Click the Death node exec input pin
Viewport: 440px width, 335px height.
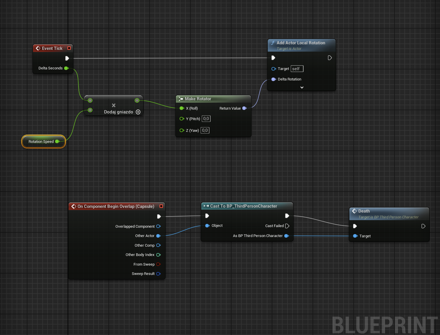tap(355, 226)
